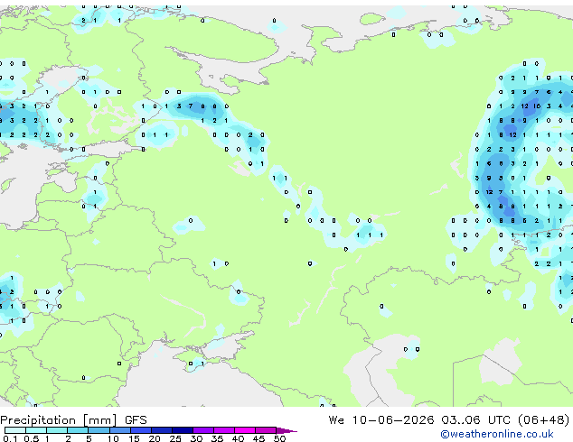
Task: Click the 1–2 mm legend color box
Action: pyautogui.click(x=57, y=430)
